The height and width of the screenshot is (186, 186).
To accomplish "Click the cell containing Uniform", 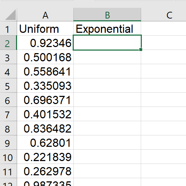I will pos(45,29).
